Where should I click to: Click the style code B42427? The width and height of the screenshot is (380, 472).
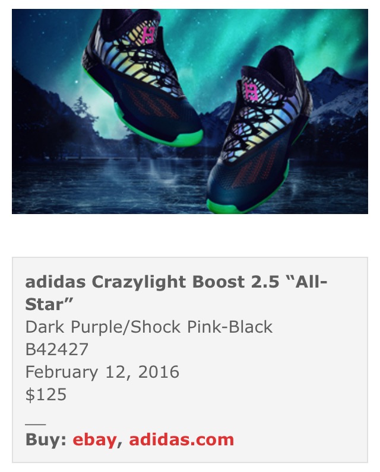click(56, 349)
